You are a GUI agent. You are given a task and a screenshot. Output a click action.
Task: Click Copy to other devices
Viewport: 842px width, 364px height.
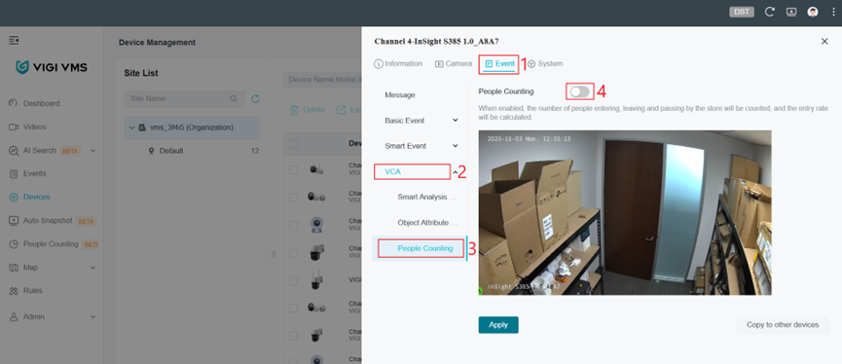click(783, 325)
